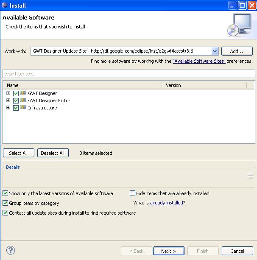Select the GWT Designer Editor row label
This screenshot has height=260, width=257.
click(x=49, y=101)
